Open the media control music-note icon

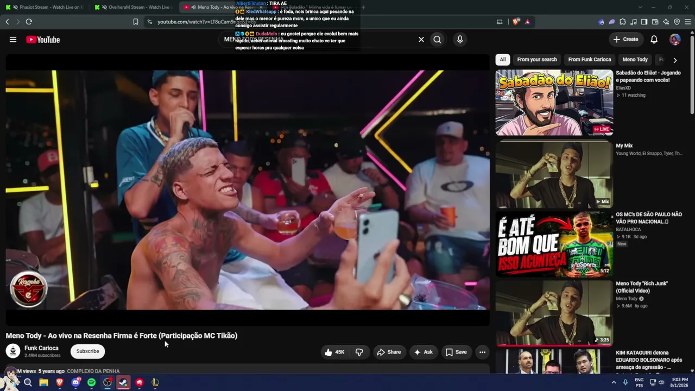coord(634,22)
